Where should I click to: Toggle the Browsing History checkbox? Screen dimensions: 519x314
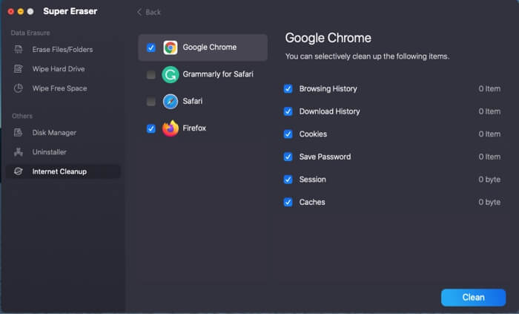288,89
